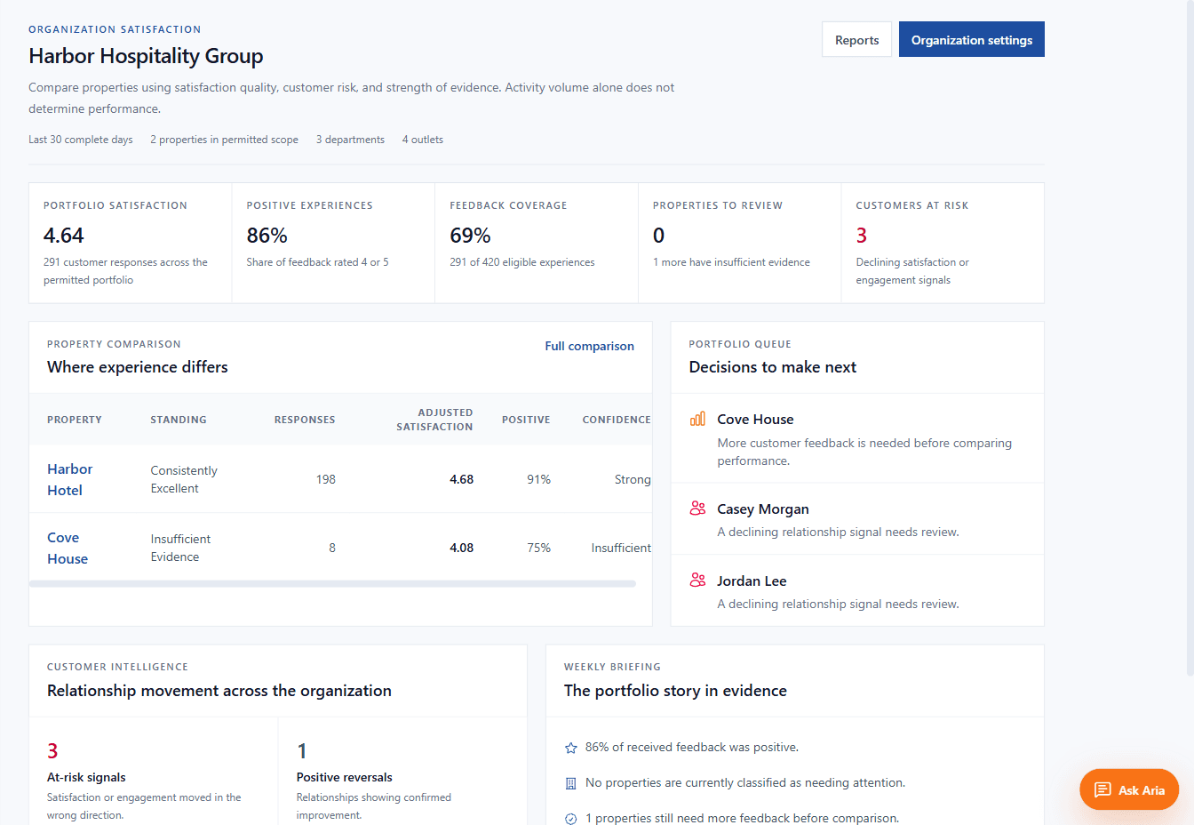The image size is (1194, 825).
Task: Open the Full comparison link
Action: 589,346
